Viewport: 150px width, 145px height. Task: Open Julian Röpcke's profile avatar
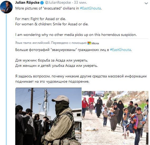6,7
